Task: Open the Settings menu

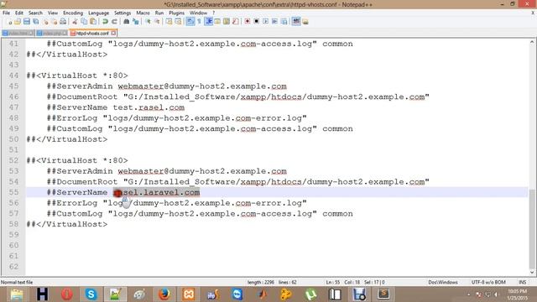Action: [123, 13]
